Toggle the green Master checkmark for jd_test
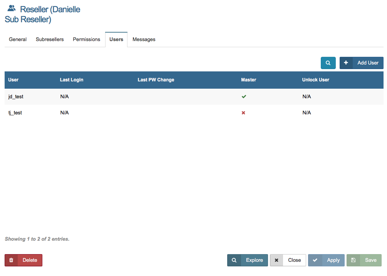Screen dimensions: 387x276 [243, 97]
